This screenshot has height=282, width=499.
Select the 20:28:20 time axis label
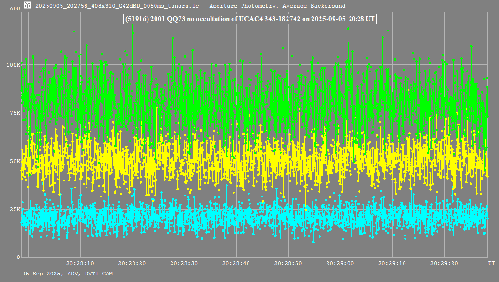(132, 264)
